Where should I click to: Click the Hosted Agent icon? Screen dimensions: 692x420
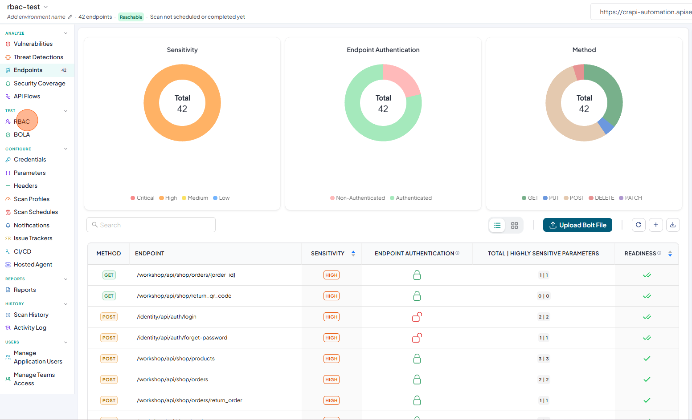click(x=8, y=265)
